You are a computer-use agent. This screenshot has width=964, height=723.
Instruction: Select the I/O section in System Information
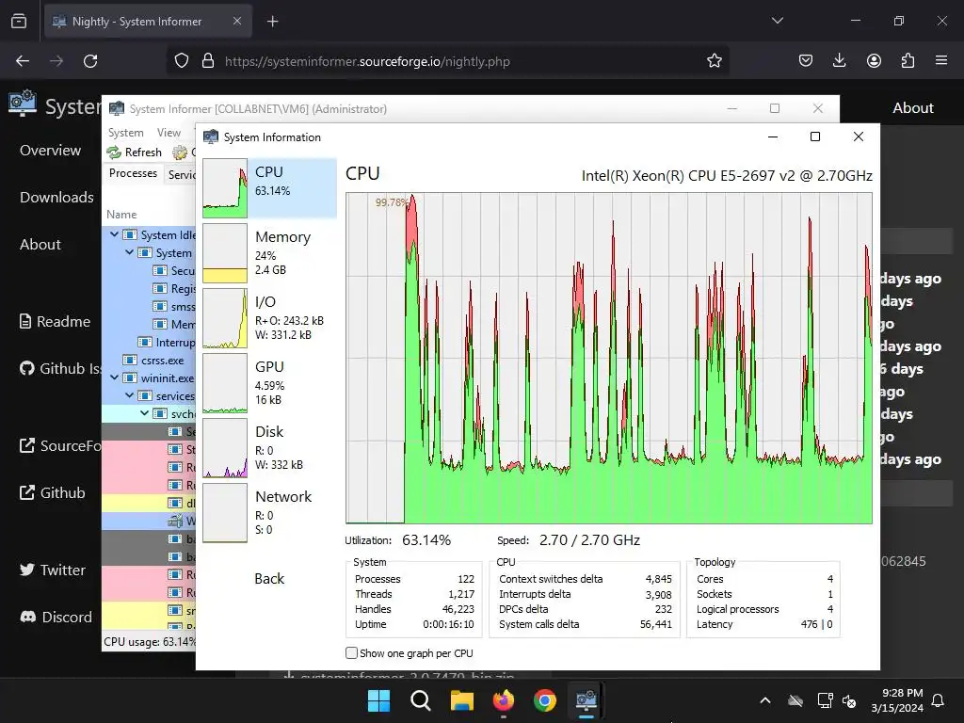(269, 318)
